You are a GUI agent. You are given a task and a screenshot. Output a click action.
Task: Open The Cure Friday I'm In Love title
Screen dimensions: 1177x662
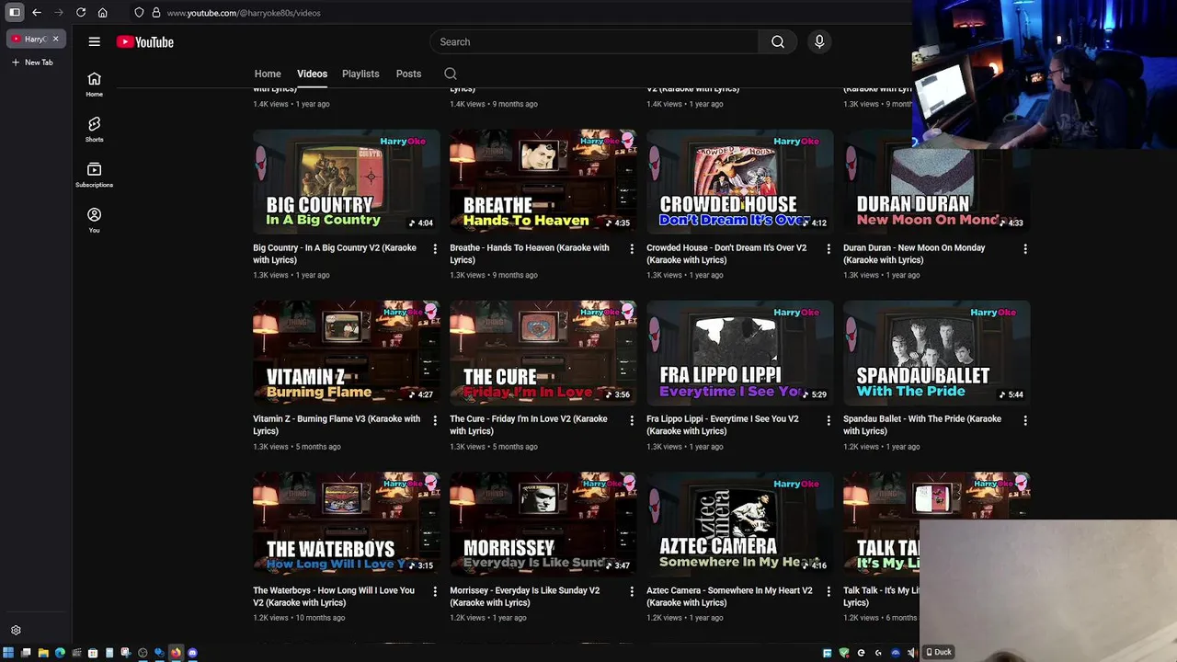point(529,425)
